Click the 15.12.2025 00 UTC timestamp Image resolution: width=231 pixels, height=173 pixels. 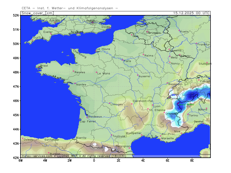pyautogui.click(x=191, y=13)
